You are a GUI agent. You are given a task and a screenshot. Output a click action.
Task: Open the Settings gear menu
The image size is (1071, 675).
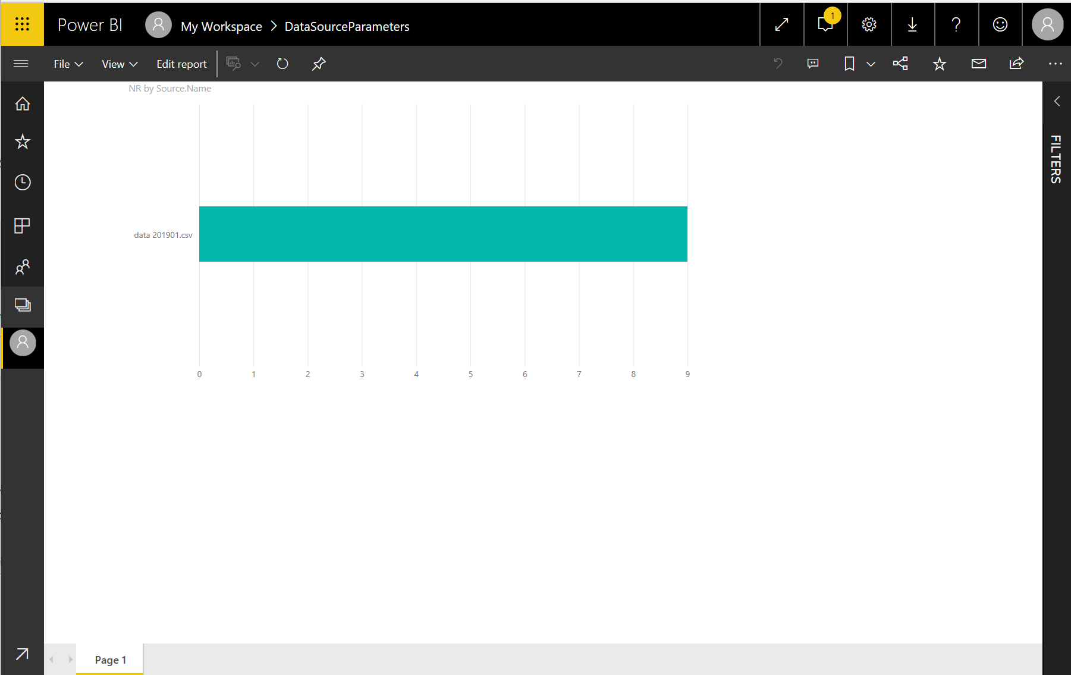coord(869,24)
